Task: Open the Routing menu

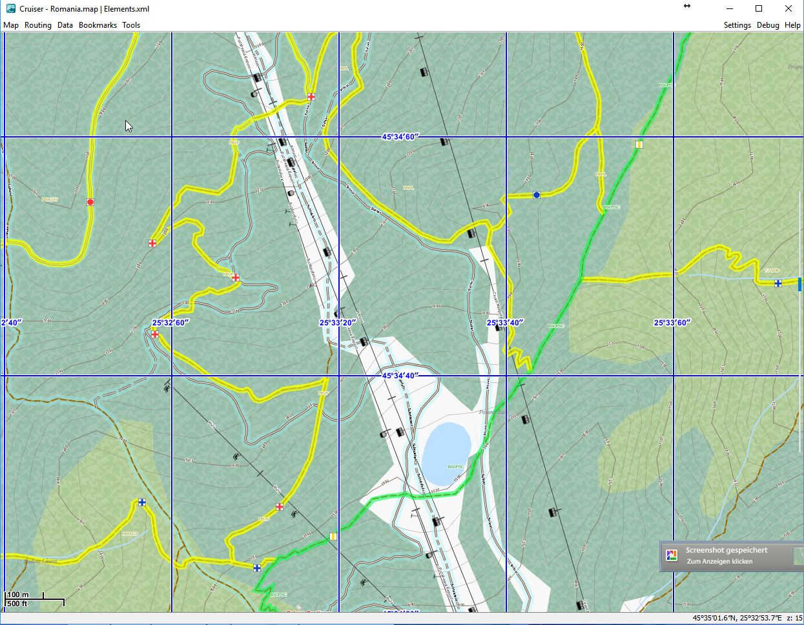Action: click(38, 25)
